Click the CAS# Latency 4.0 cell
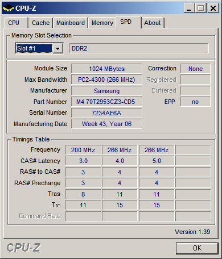Viewport: 222px width, 259px height. [120, 161]
